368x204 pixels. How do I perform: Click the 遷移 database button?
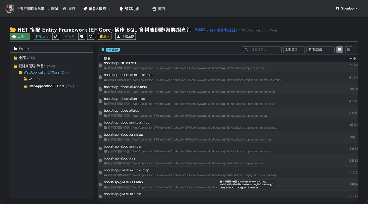[105, 36]
